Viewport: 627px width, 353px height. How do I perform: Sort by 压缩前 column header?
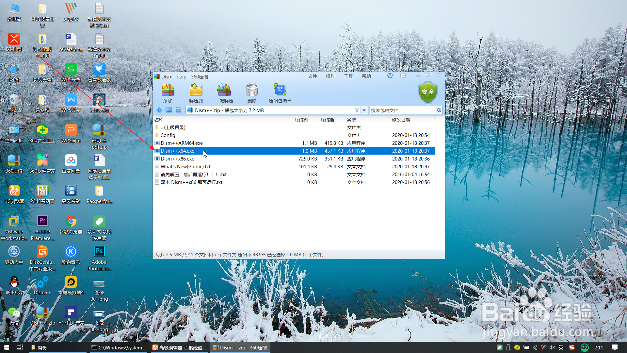click(x=301, y=120)
